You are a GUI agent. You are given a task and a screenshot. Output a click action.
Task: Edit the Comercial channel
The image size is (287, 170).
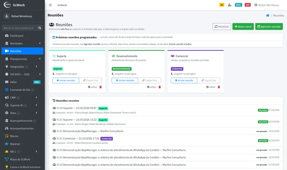tap(211, 87)
